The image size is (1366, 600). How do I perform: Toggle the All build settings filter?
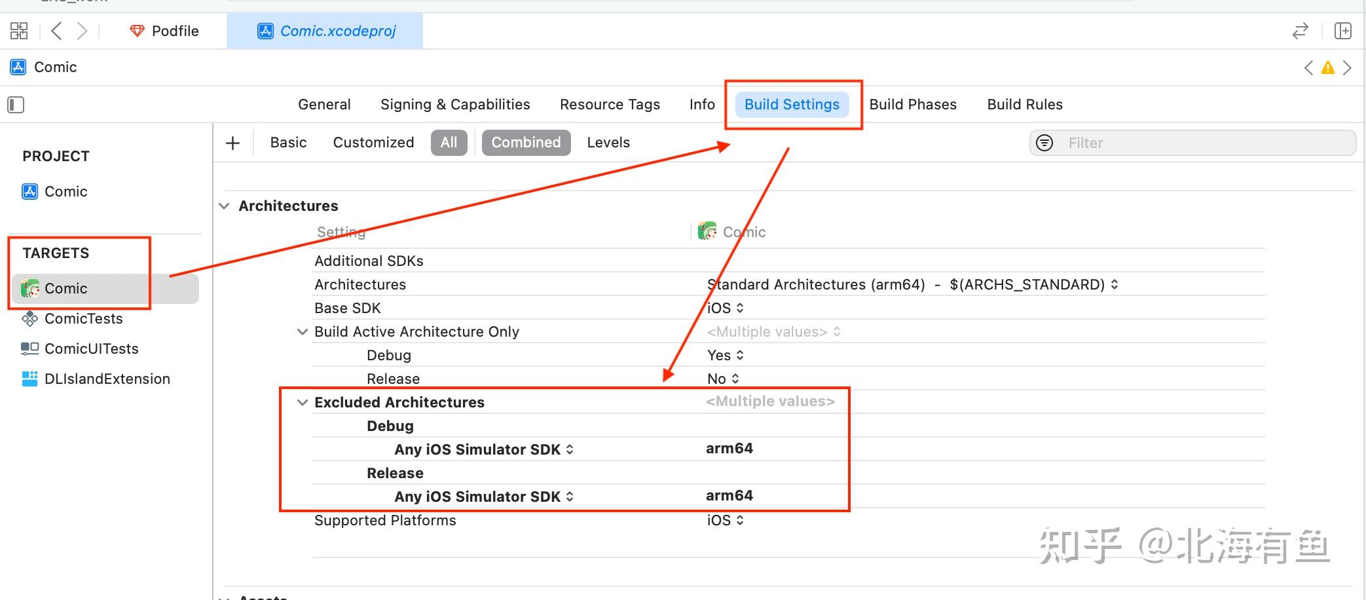tap(449, 142)
